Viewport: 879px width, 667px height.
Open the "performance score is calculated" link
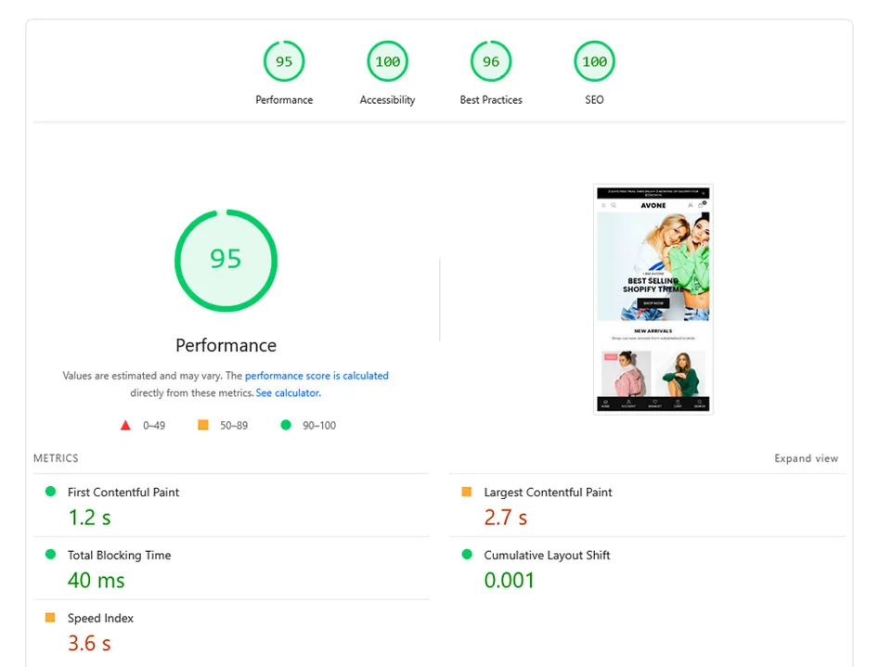tap(317, 376)
